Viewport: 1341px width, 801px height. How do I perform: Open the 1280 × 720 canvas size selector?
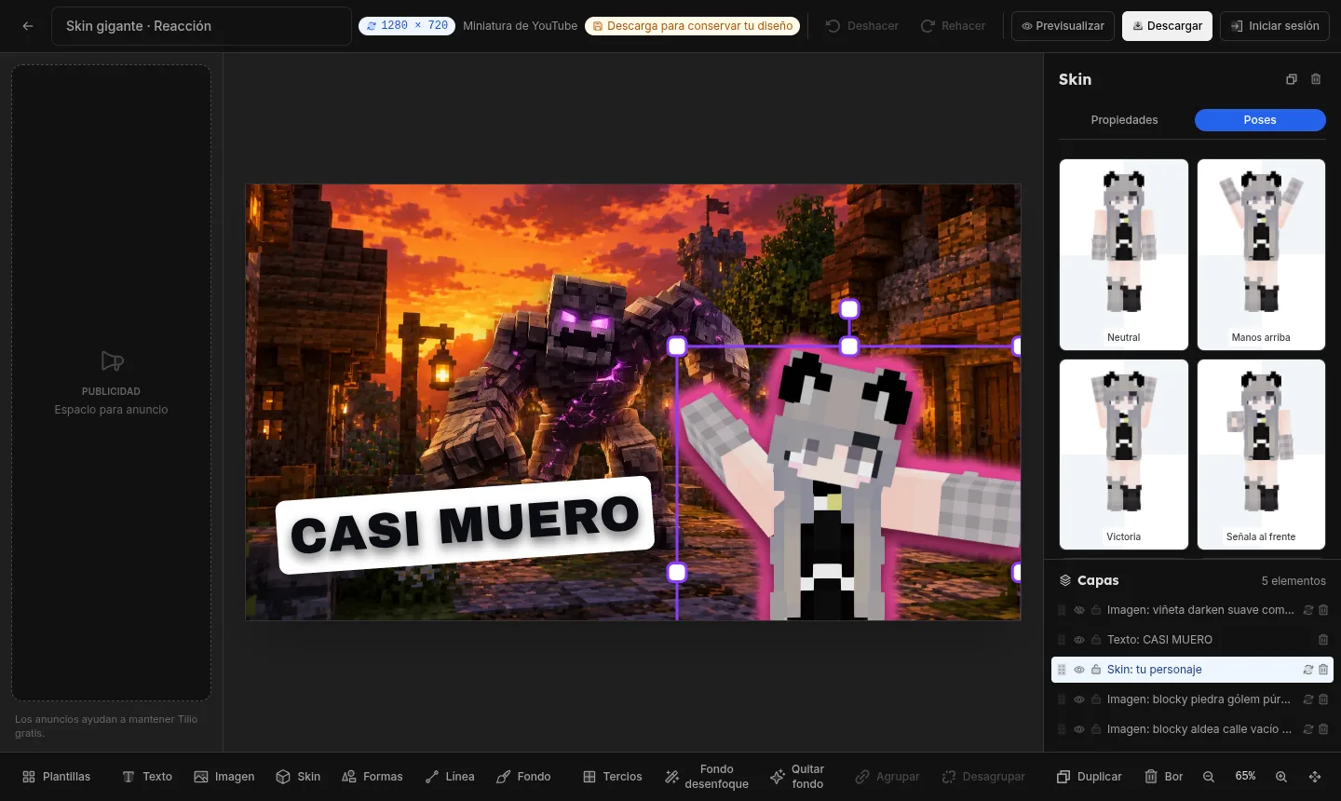(x=407, y=26)
